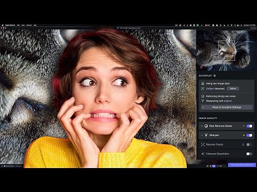Screen dimensions: 257x192
Task: Click the Enhance Resolution icon
Action: (203, 154)
